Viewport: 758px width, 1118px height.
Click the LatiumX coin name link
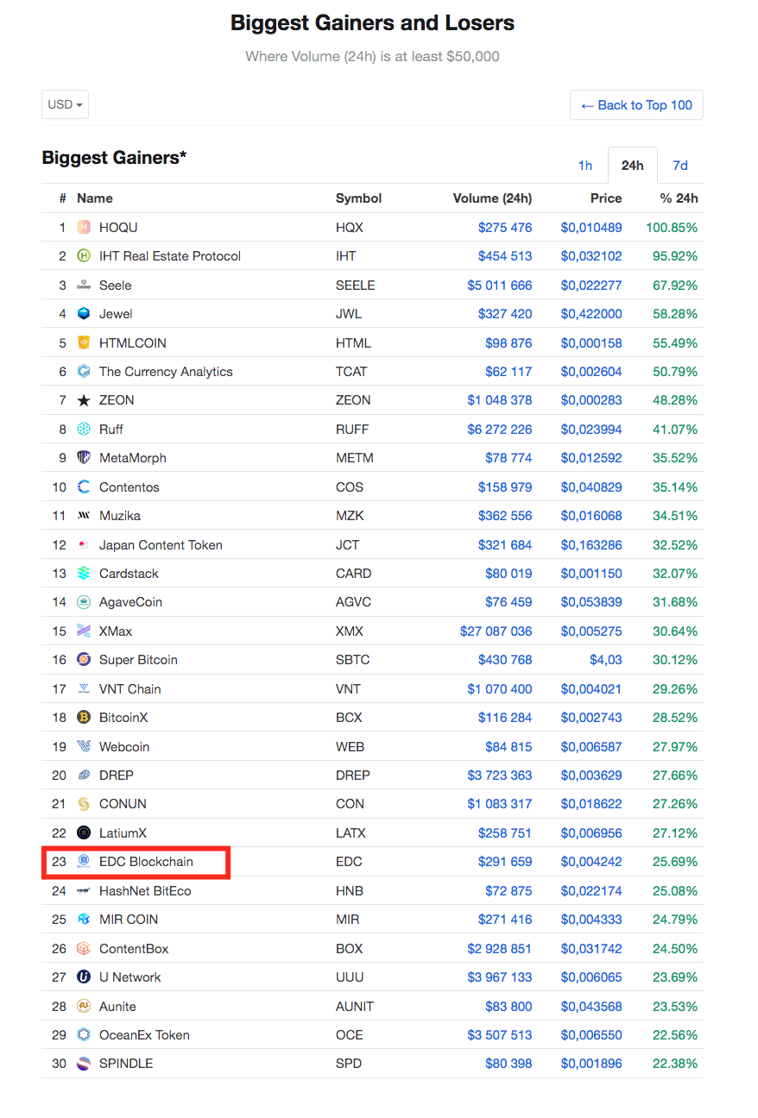click(x=123, y=833)
